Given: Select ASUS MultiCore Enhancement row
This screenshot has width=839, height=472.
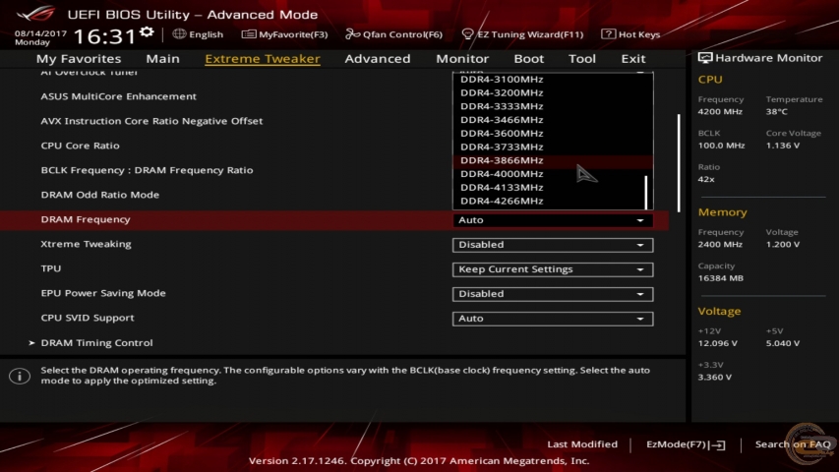Looking at the screenshot, I should click(119, 96).
